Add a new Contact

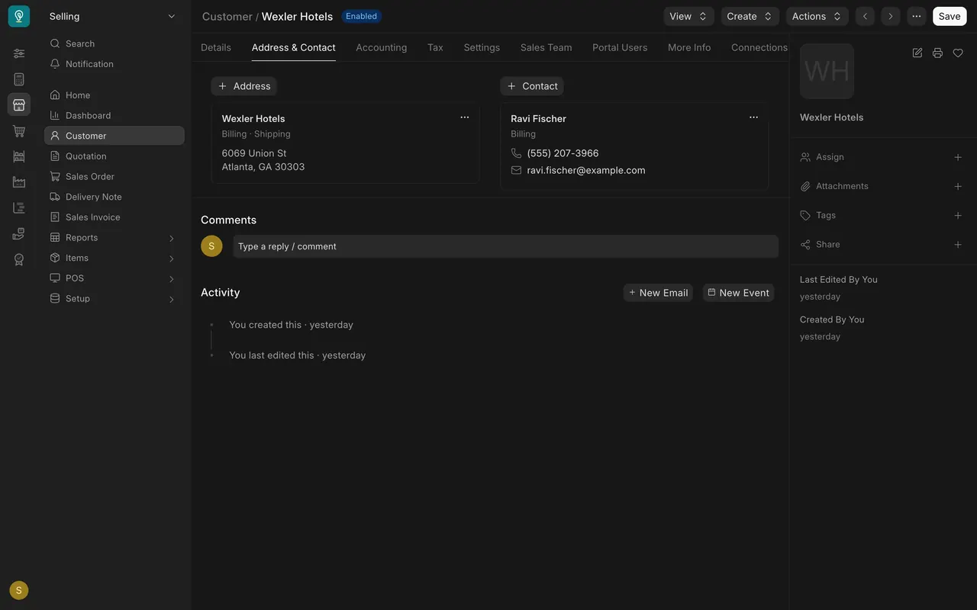tap(532, 86)
